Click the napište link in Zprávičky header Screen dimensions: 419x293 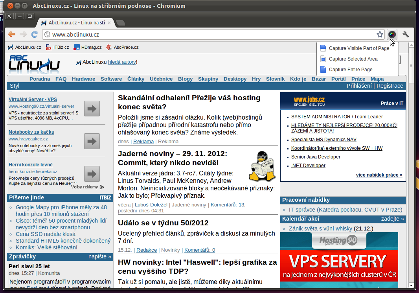pyautogui.click(x=100, y=257)
